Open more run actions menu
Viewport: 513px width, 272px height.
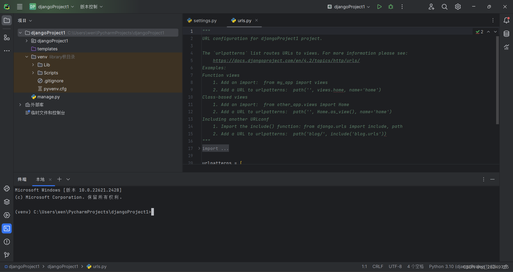point(402,7)
